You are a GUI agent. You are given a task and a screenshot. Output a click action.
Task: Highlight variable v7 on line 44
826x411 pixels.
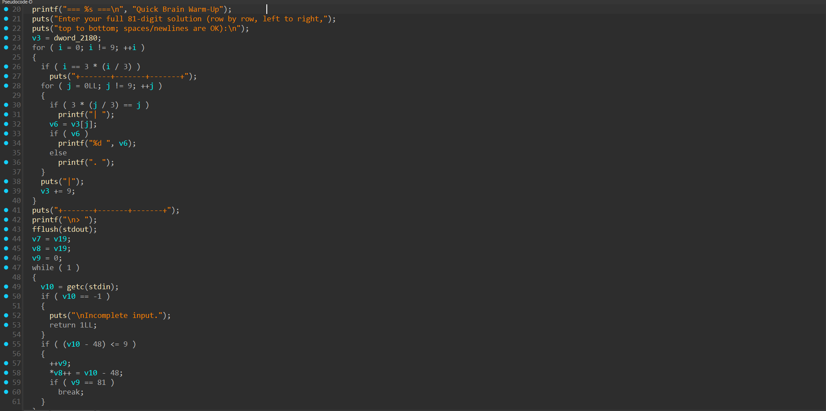point(36,239)
